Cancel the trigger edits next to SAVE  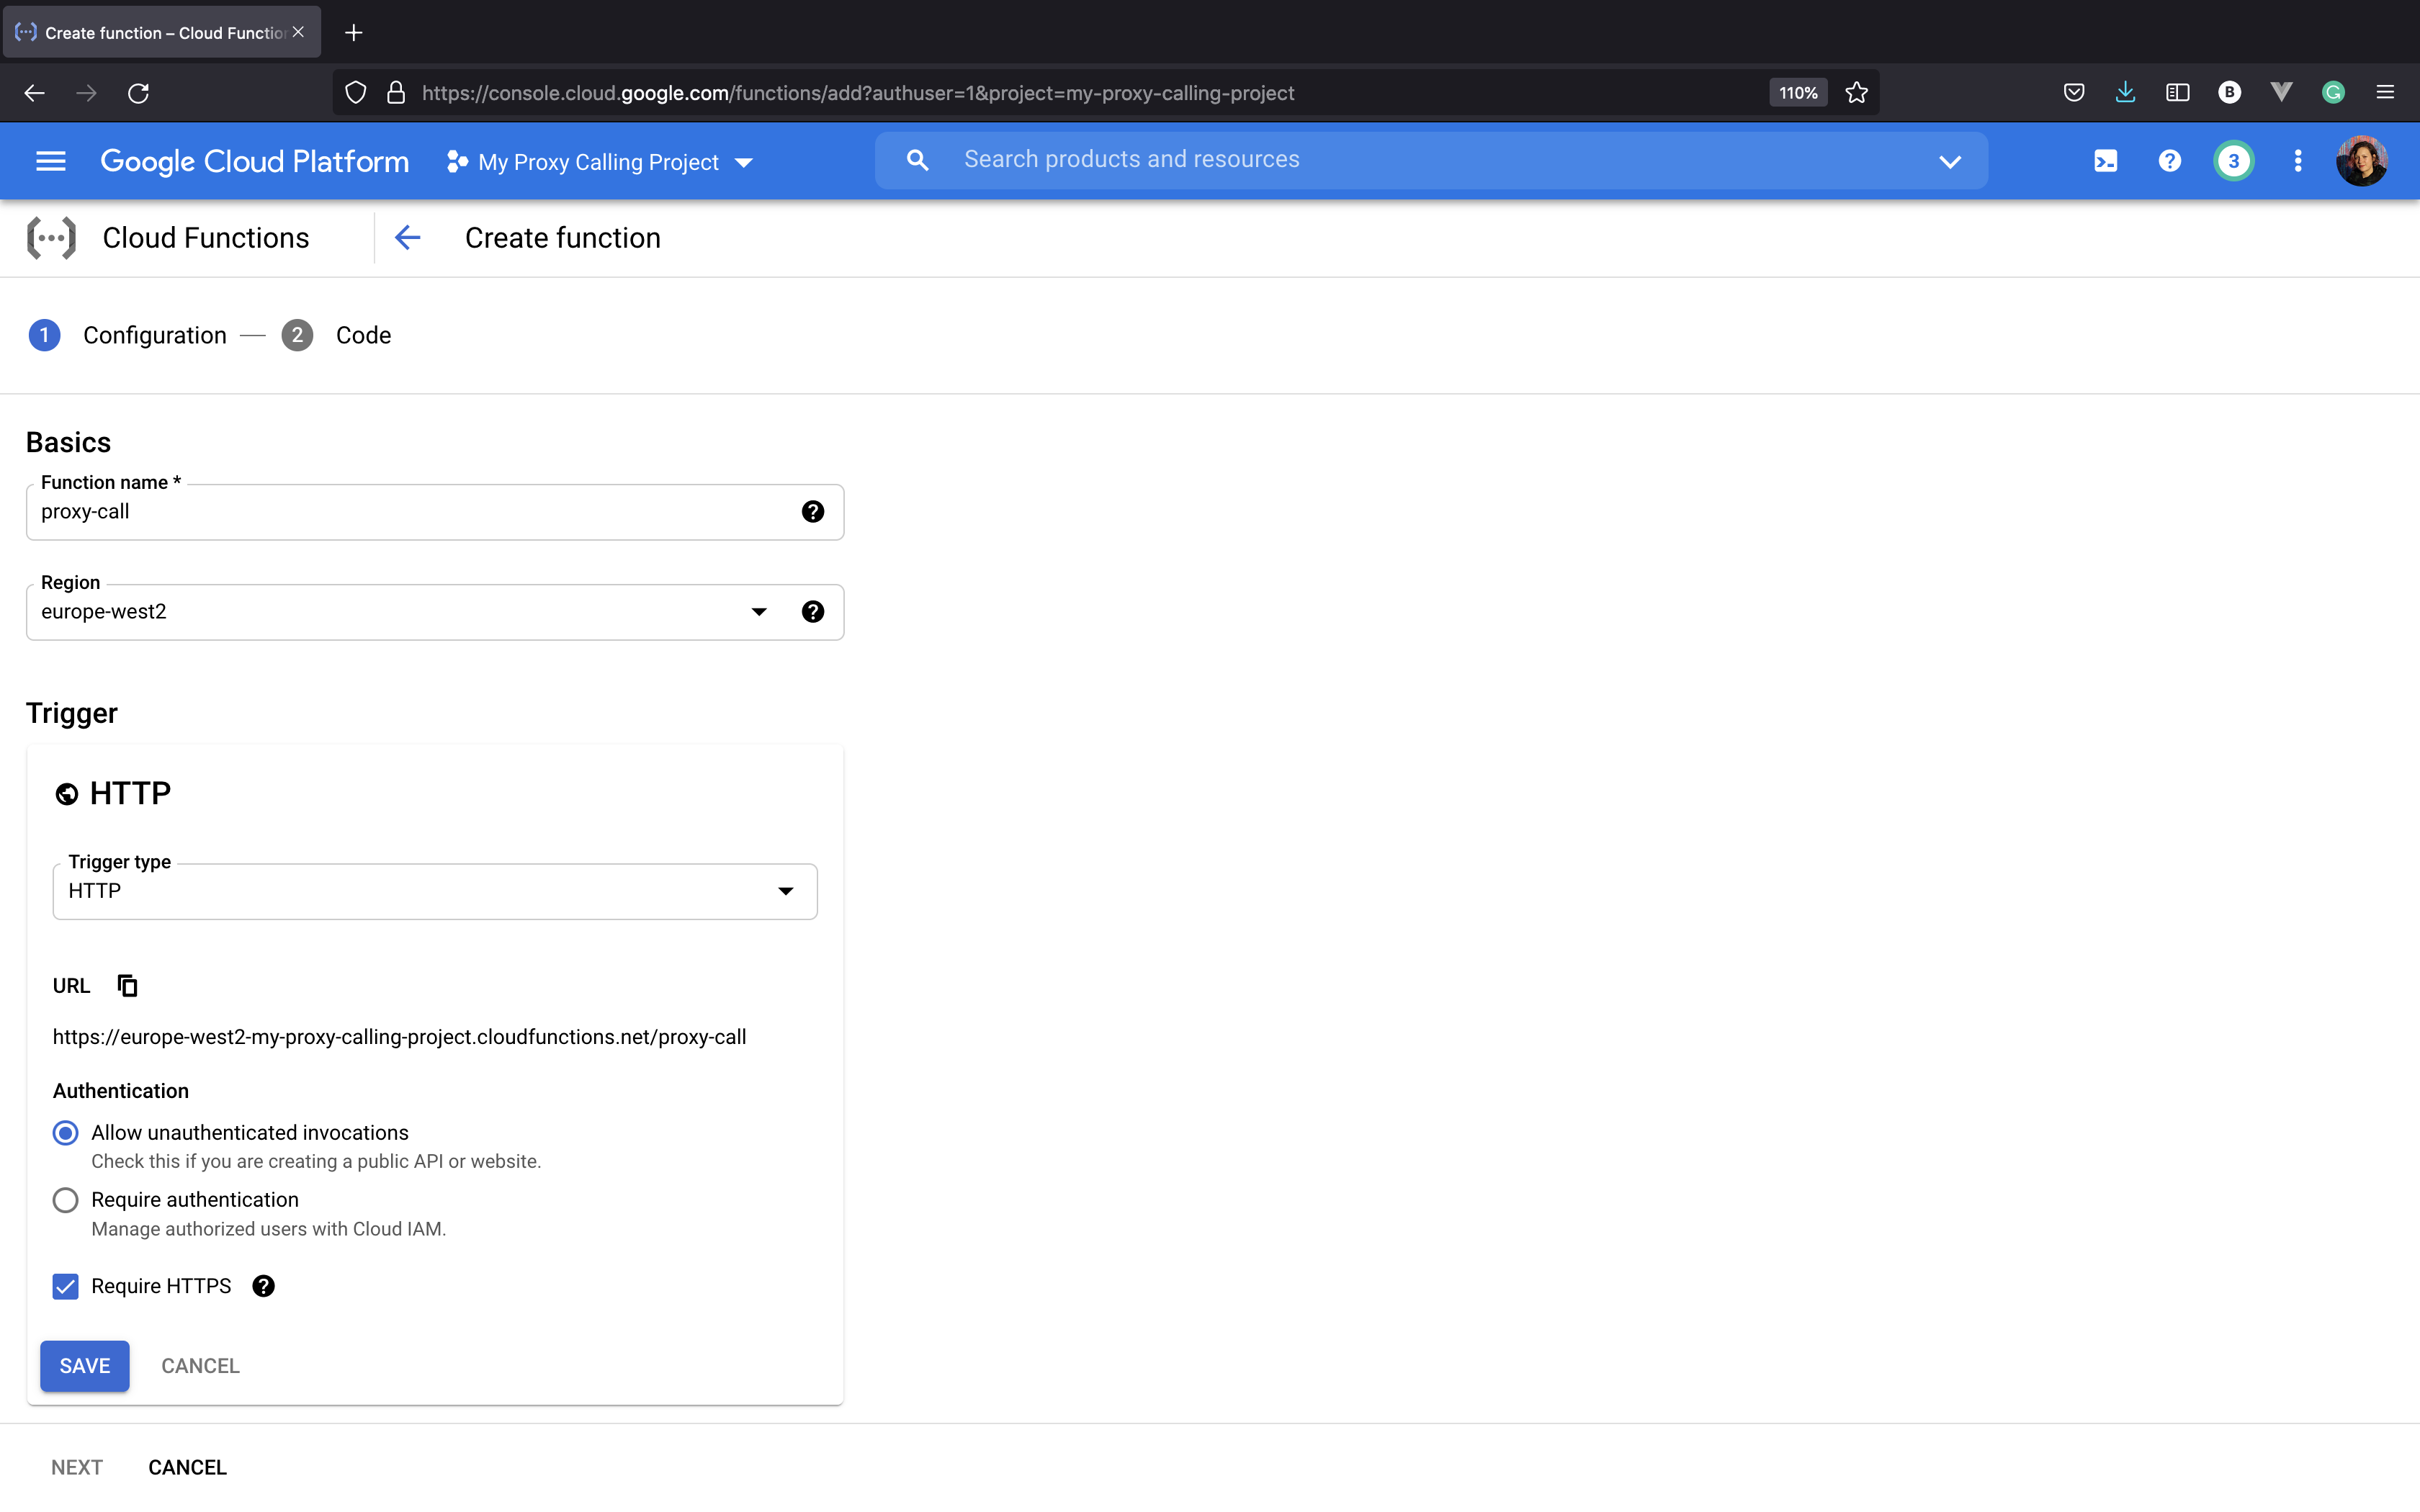click(x=200, y=1366)
